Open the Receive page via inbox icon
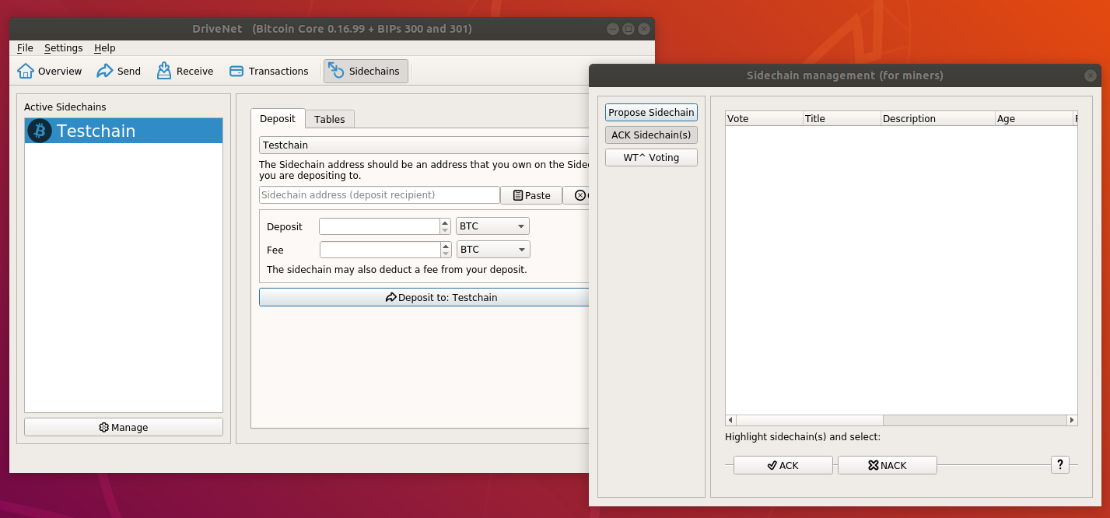 tap(185, 71)
